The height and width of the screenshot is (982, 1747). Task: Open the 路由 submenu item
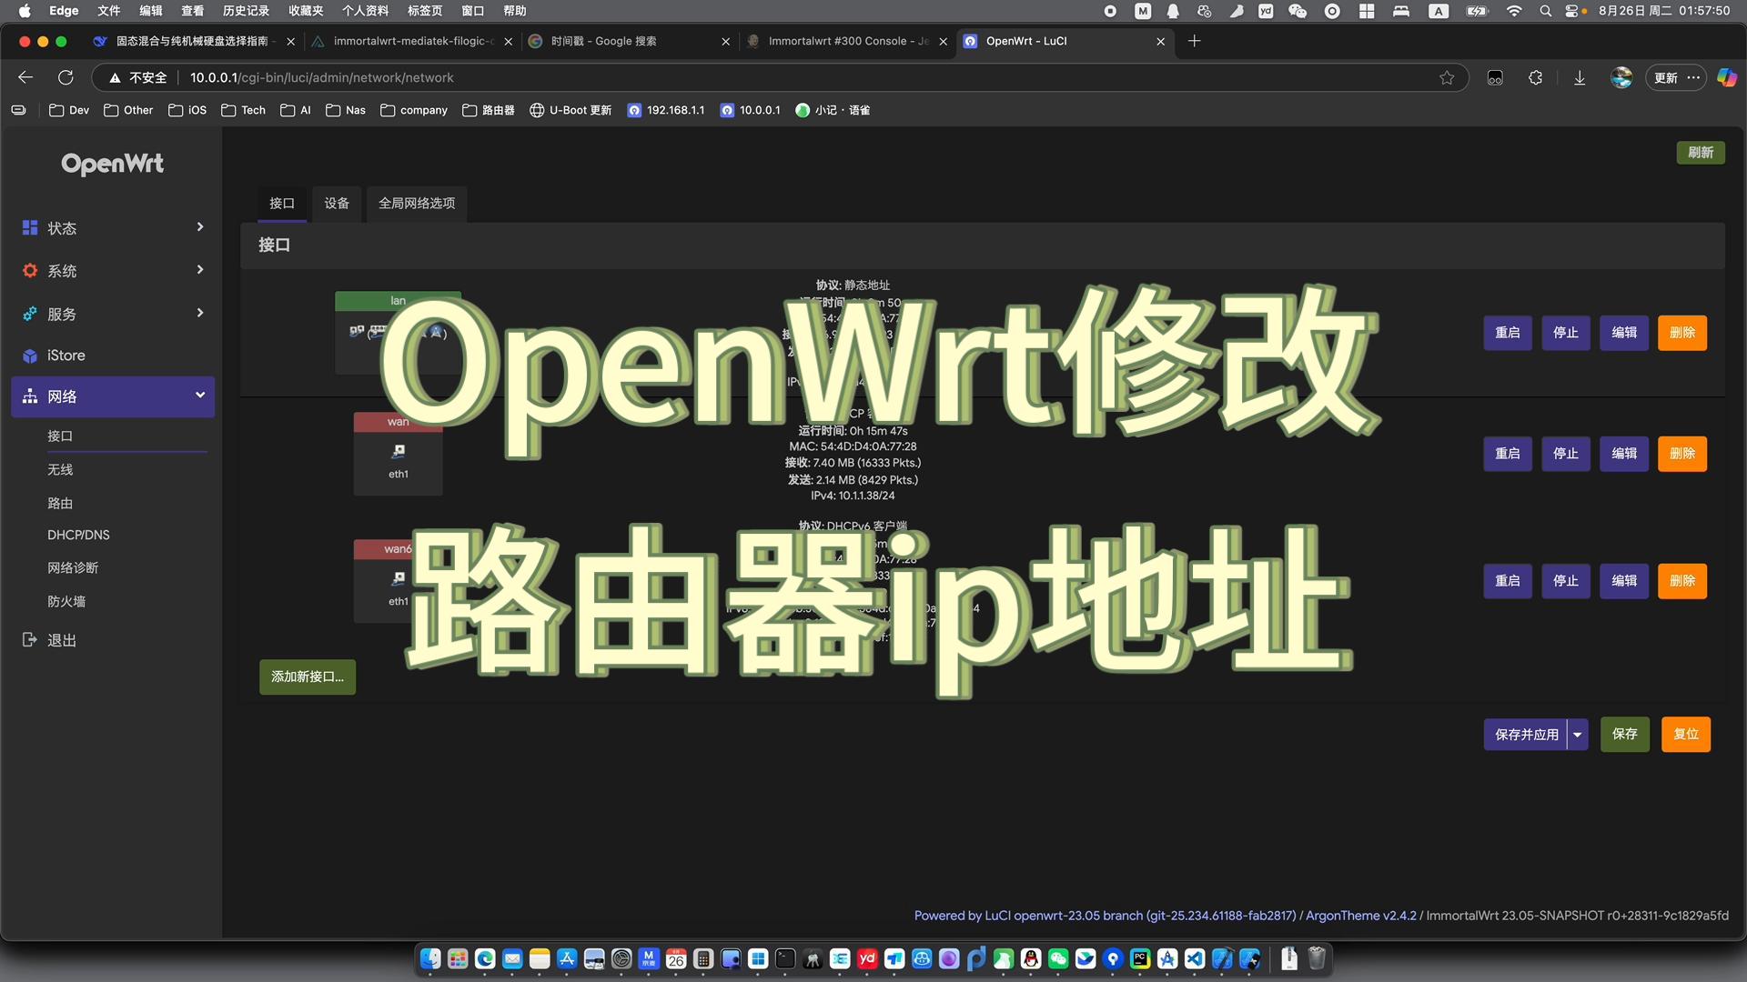click(x=60, y=503)
